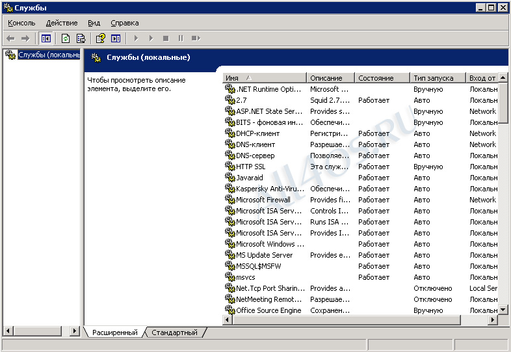Open the Справка menu
This screenshot has height=352, width=511.
point(124,23)
